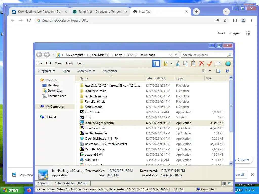
Task: Click the Explorer forward navigation arrow
Action: click(47, 55)
